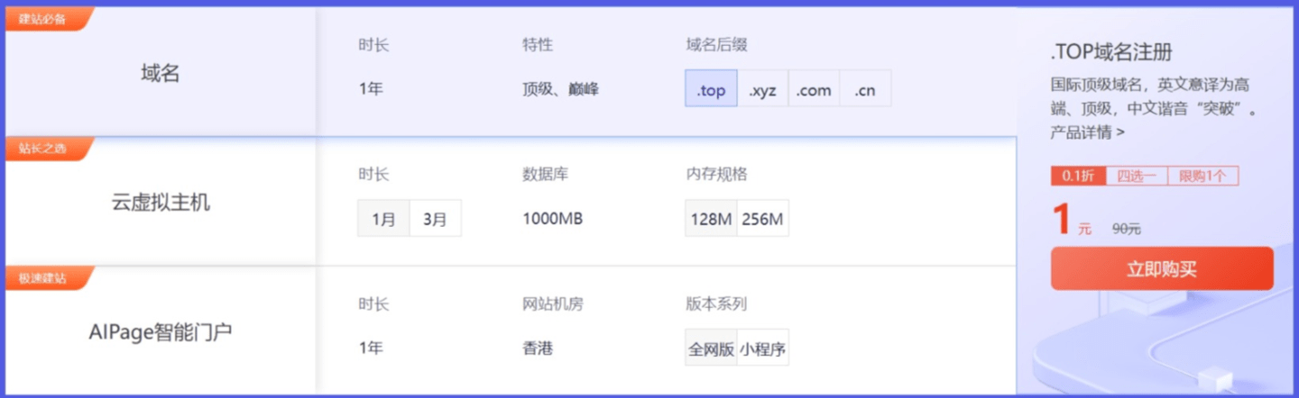Screen dimensions: 1299x398
Task: Click the 数据库 label
Action: pyautogui.click(x=545, y=175)
